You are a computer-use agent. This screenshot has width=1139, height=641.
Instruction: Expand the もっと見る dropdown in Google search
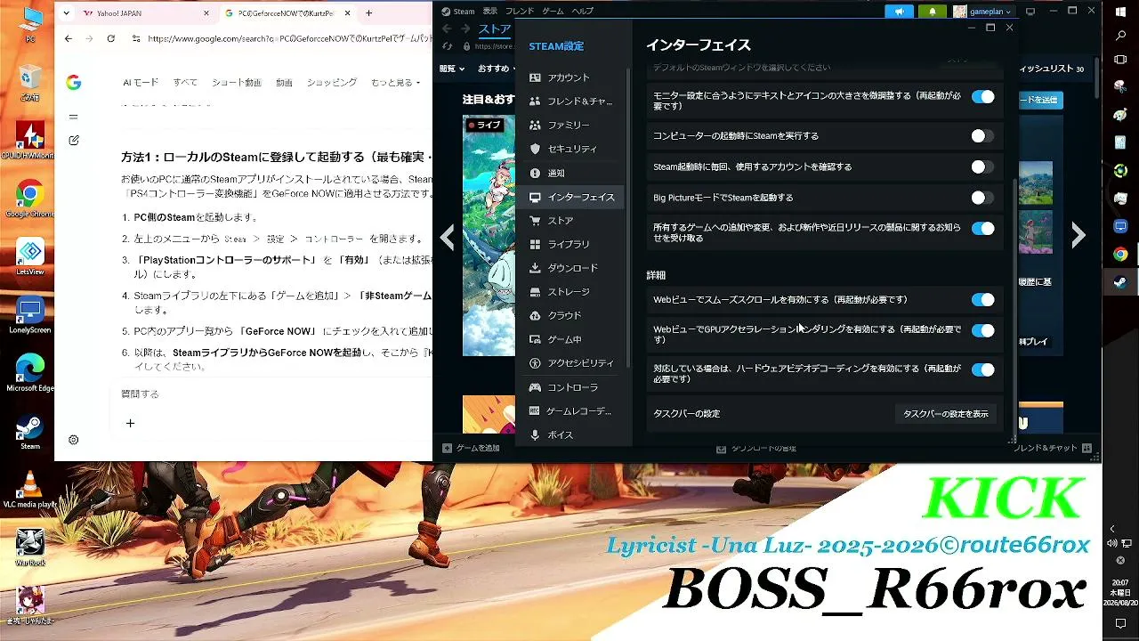(396, 83)
